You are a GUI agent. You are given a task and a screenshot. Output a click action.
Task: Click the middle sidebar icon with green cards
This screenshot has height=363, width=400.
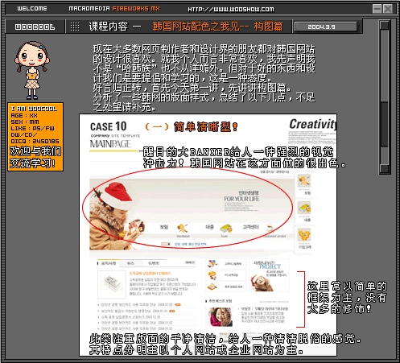tap(304, 208)
